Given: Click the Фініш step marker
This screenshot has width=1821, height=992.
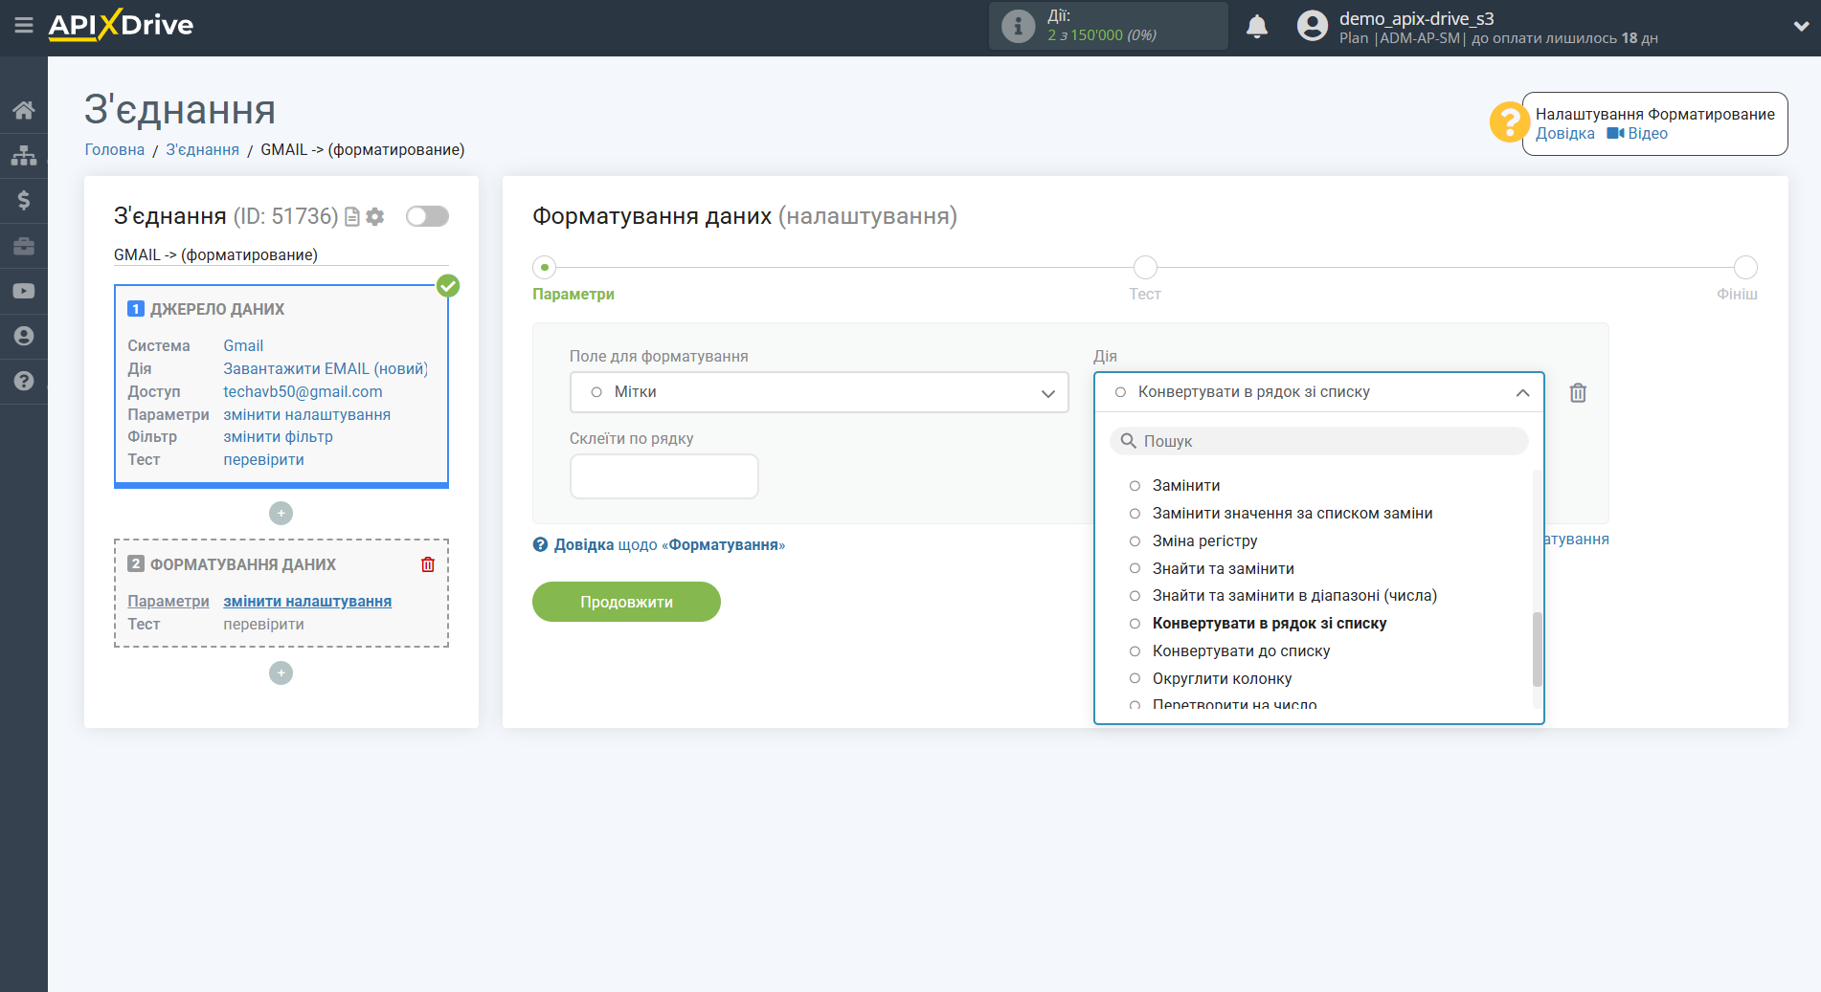Looking at the screenshot, I should [x=1745, y=267].
